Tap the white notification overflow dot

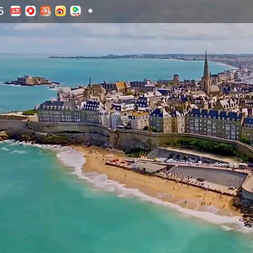pyautogui.click(x=90, y=11)
